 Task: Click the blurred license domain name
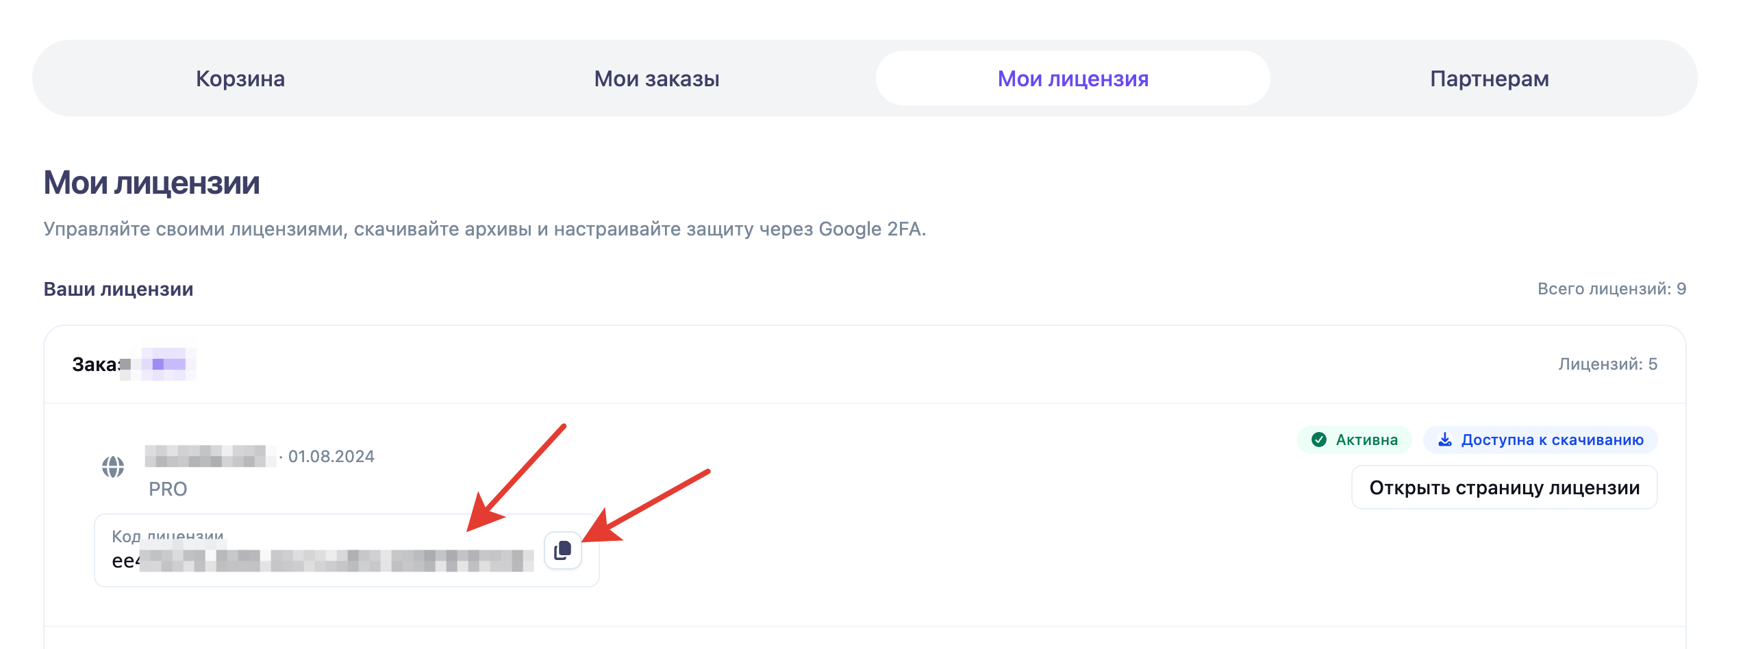pyautogui.click(x=205, y=456)
